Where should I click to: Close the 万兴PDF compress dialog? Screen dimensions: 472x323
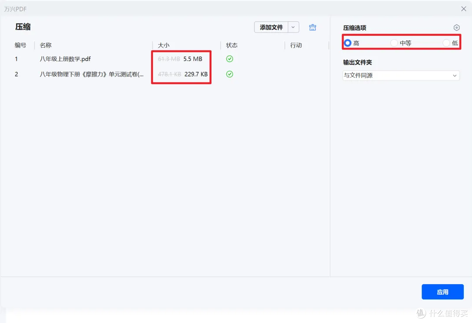click(464, 9)
